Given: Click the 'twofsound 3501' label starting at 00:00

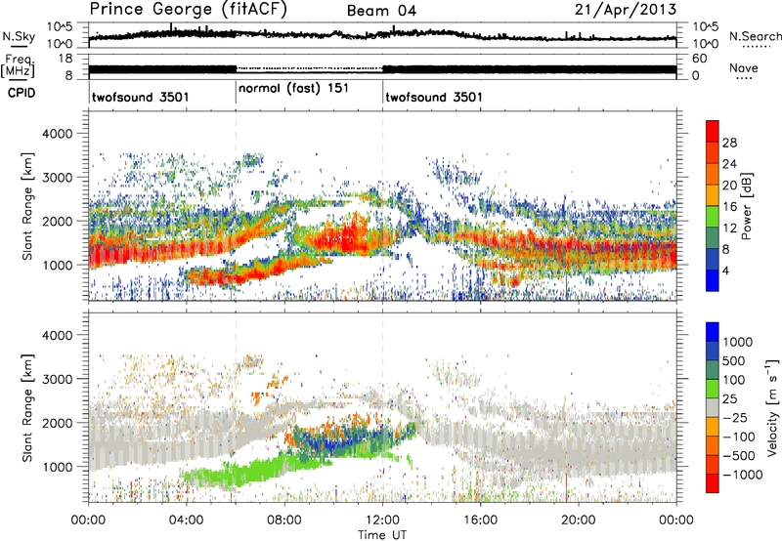Looking at the screenshot, I should click(x=141, y=97).
